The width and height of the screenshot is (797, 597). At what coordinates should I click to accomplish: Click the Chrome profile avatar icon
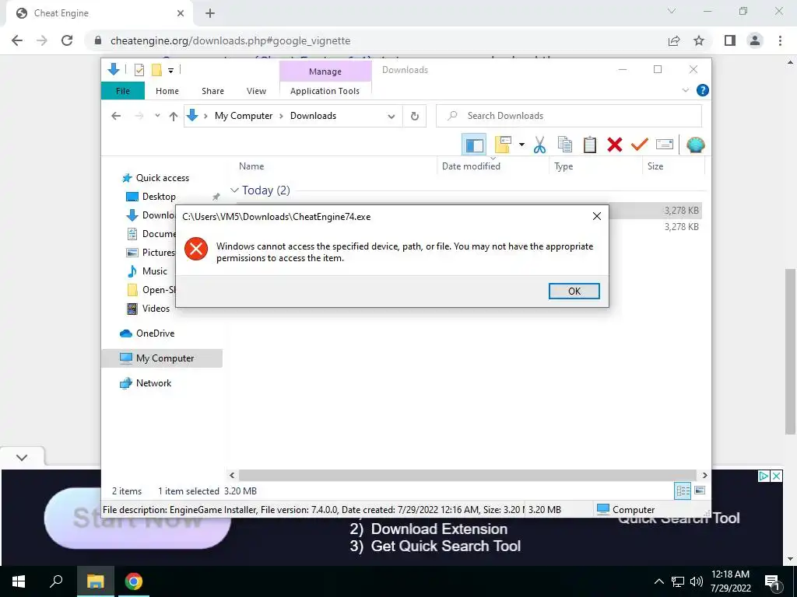point(755,40)
